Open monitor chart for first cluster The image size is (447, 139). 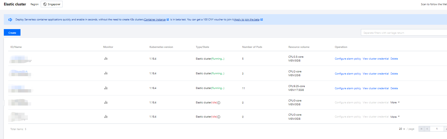106,58
